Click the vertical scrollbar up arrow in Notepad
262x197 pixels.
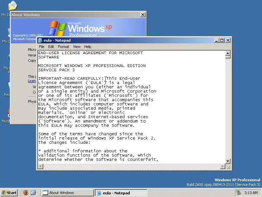(228, 53)
